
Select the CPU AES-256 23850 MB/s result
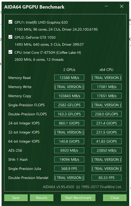coord(107,150)
